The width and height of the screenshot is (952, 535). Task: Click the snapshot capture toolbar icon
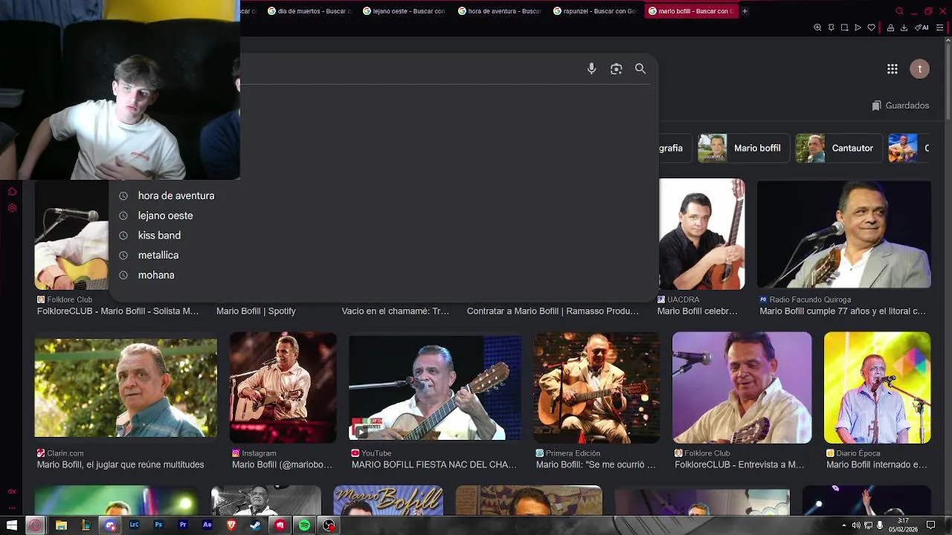coord(844,27)
